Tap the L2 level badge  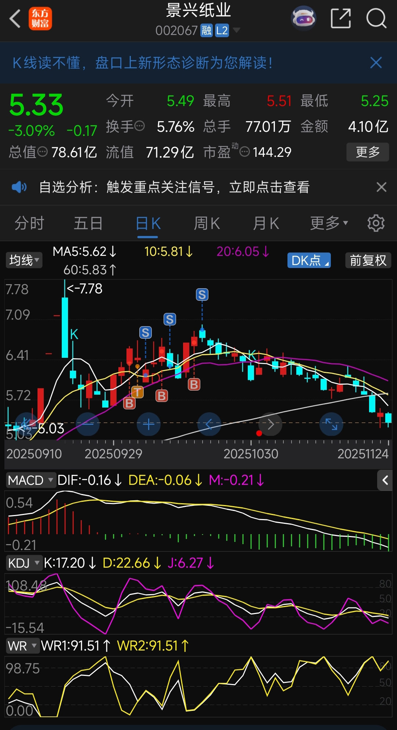[x=222, y=30]
